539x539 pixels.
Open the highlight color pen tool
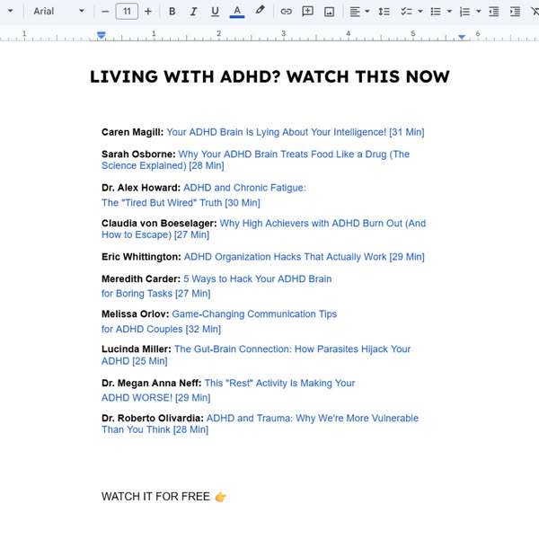point(260,10)
